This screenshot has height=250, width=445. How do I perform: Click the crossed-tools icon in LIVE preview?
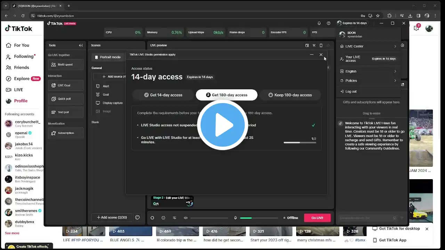tap(314, 45)
